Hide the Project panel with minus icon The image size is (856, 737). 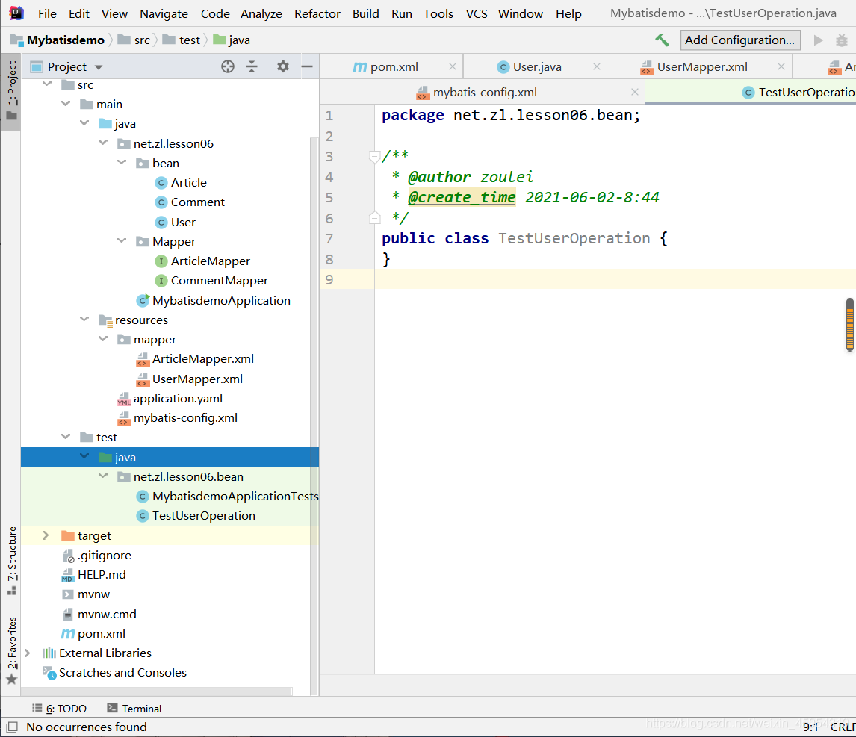coord(307,66)
